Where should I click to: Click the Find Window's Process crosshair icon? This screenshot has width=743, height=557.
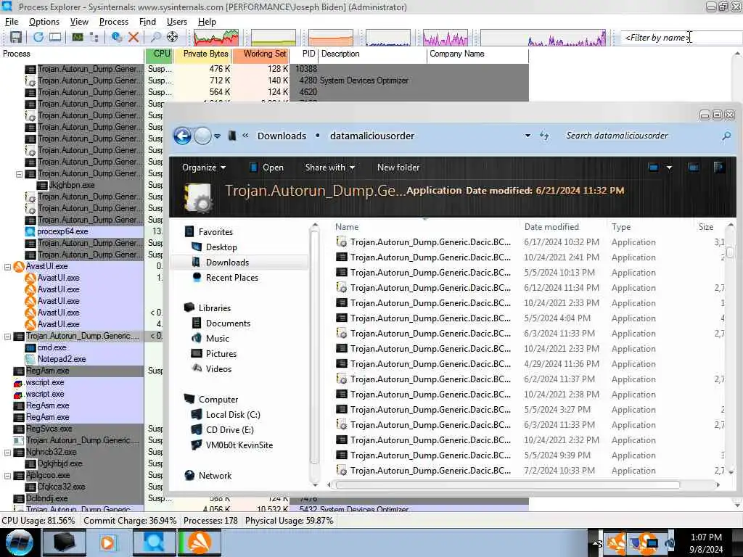pos(173,37)
